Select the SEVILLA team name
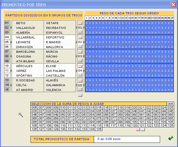 click(x=53, y=61)
